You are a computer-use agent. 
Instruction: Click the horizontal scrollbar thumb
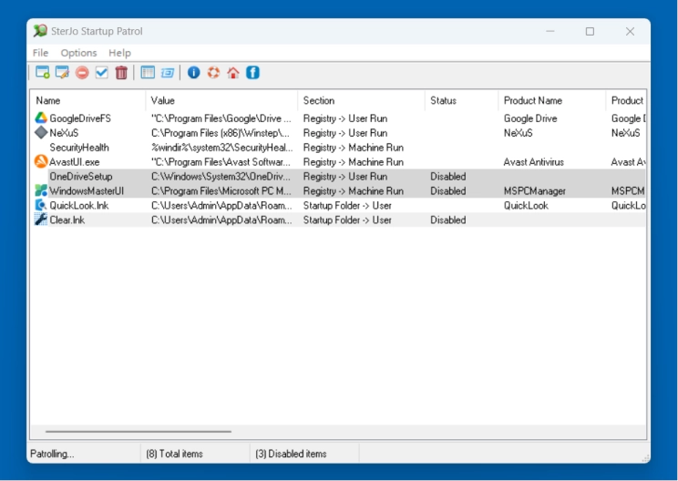pos(139,431)
